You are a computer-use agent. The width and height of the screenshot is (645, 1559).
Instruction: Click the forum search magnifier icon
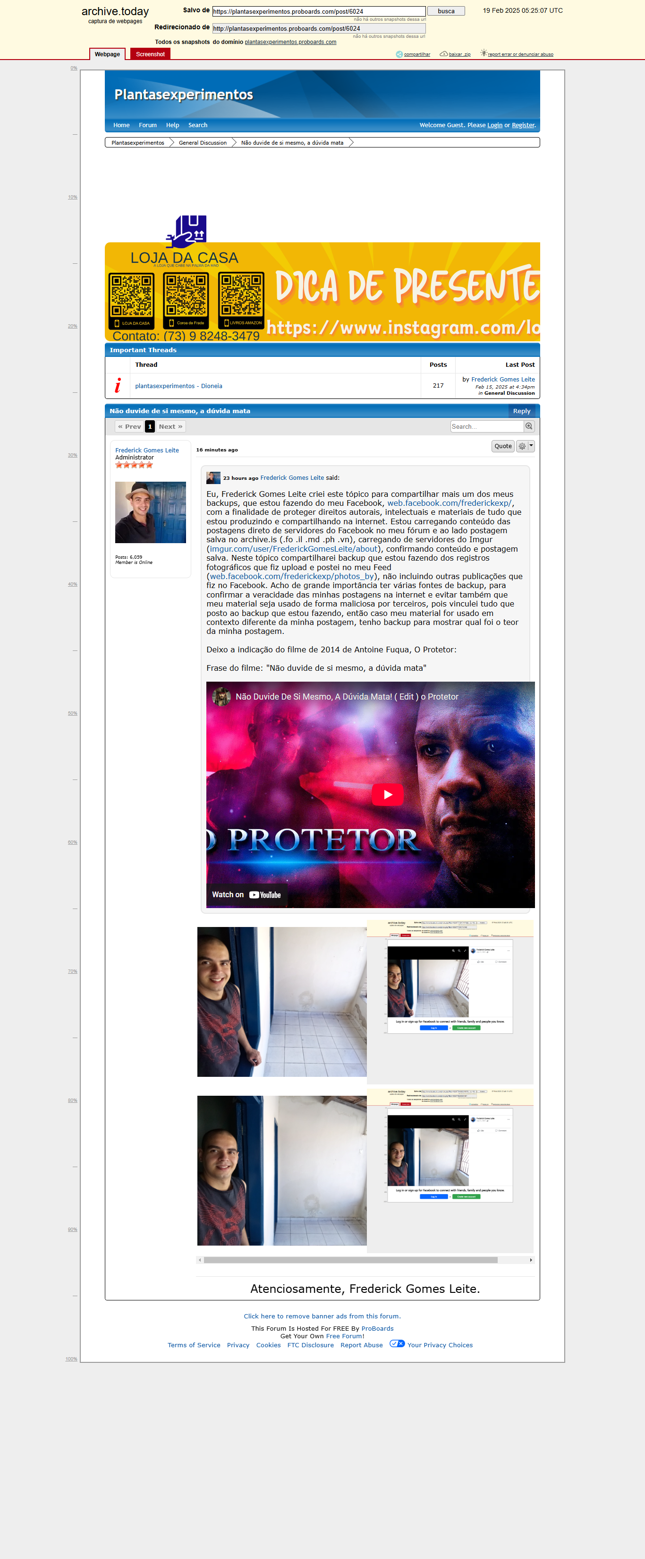tap(529, 426)
